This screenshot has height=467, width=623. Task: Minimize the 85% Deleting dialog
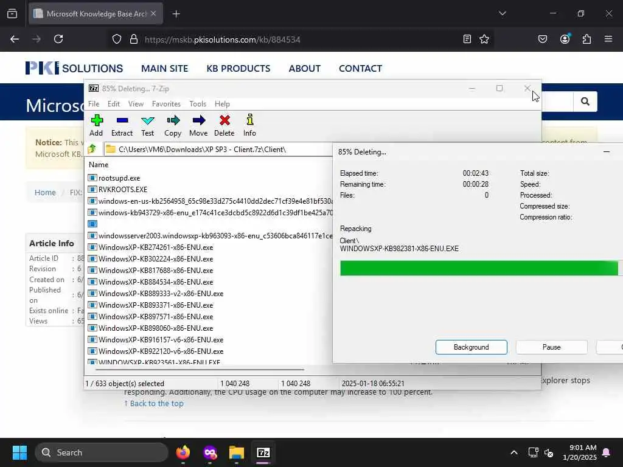(607, 151)
